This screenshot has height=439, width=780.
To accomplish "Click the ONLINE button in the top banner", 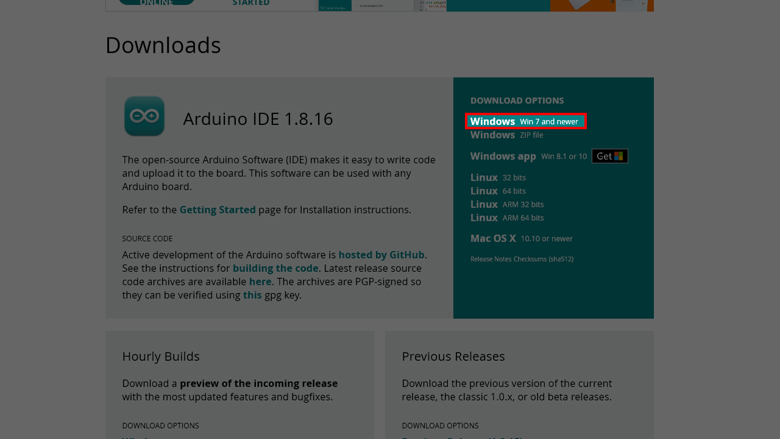I will point(157,3).
